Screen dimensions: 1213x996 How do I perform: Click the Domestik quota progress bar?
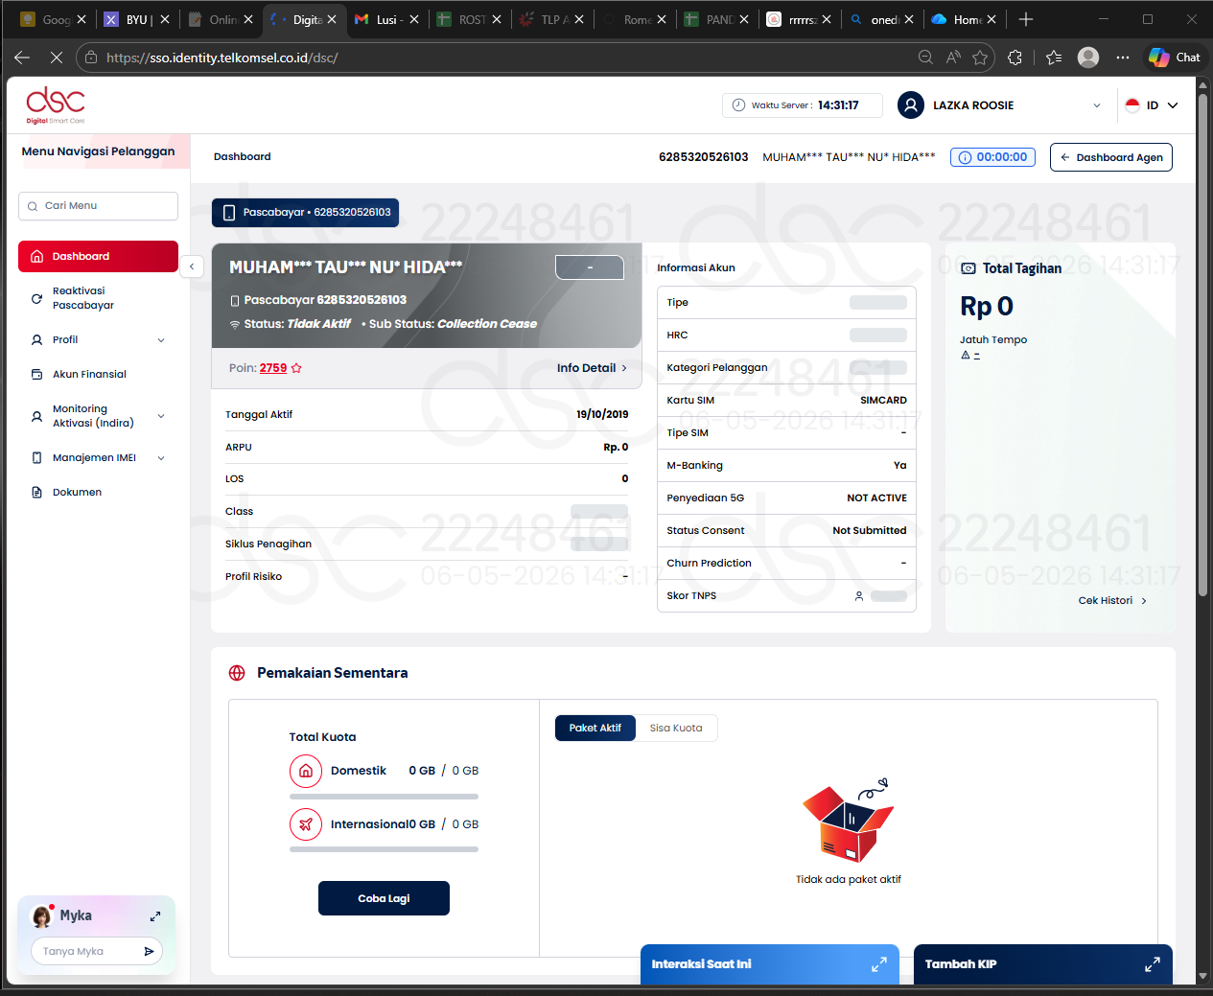coord(384,797)
